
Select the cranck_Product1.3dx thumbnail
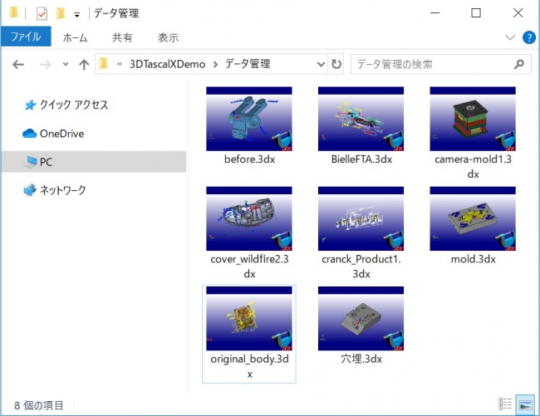coord(361,218)
